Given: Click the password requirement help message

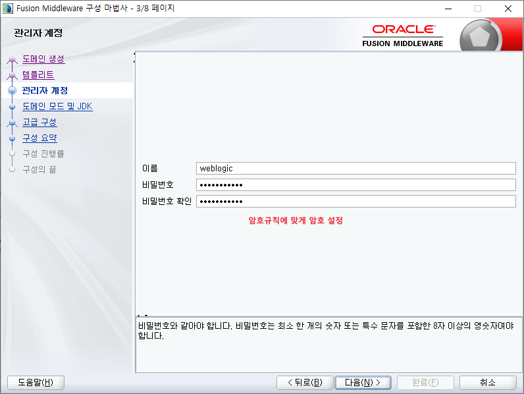Looking at the screenshot, I should click(x=326, y=331).
